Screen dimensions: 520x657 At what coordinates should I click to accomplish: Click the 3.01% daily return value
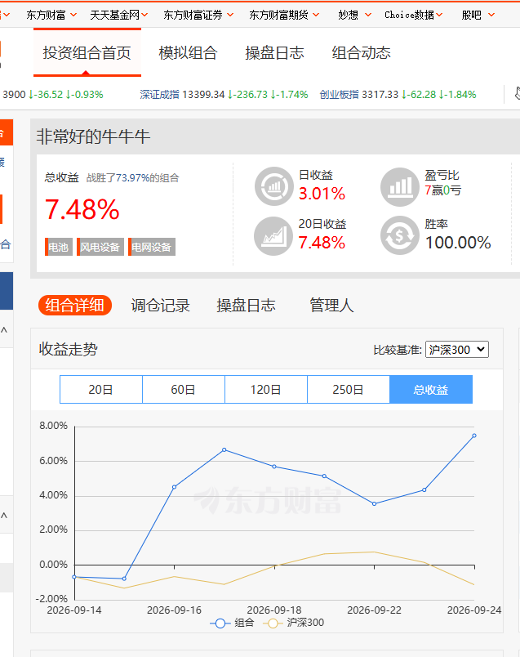click(x=322, y=194)
